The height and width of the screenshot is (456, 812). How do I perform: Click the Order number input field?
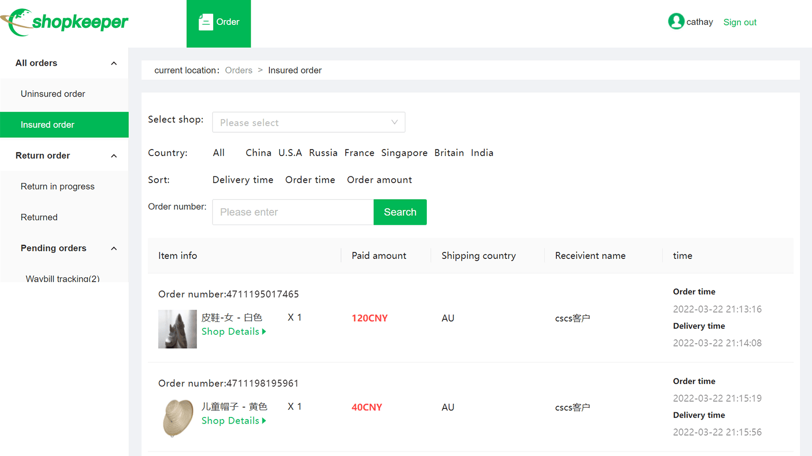tap(293, 212)
